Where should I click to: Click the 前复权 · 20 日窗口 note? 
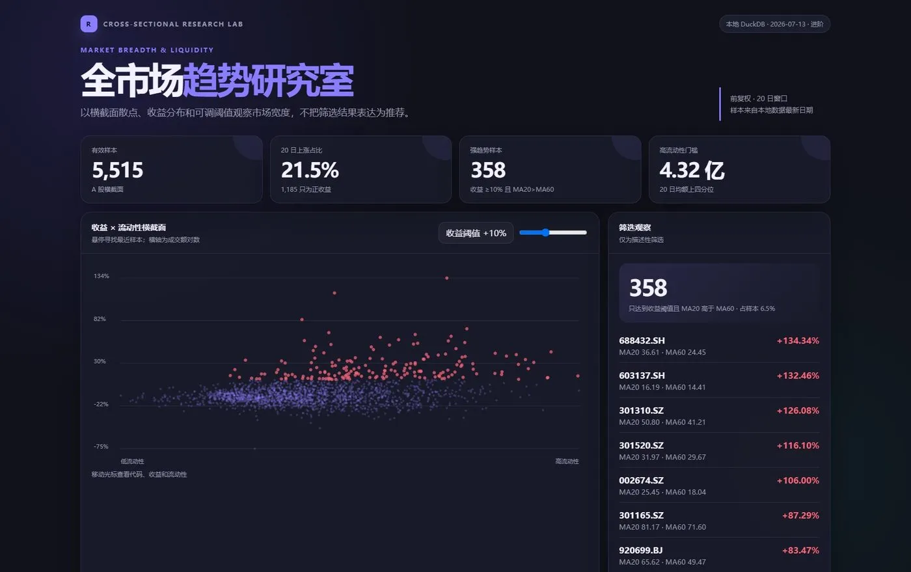point(759,98)
